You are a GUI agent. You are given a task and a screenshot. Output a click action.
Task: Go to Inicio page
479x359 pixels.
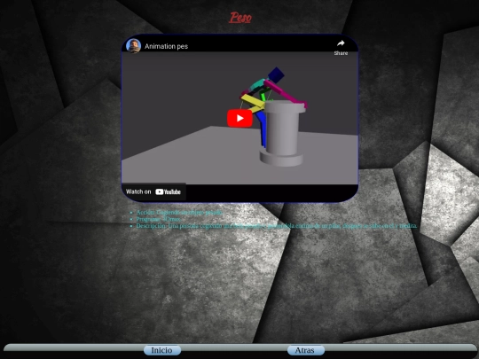162,350
